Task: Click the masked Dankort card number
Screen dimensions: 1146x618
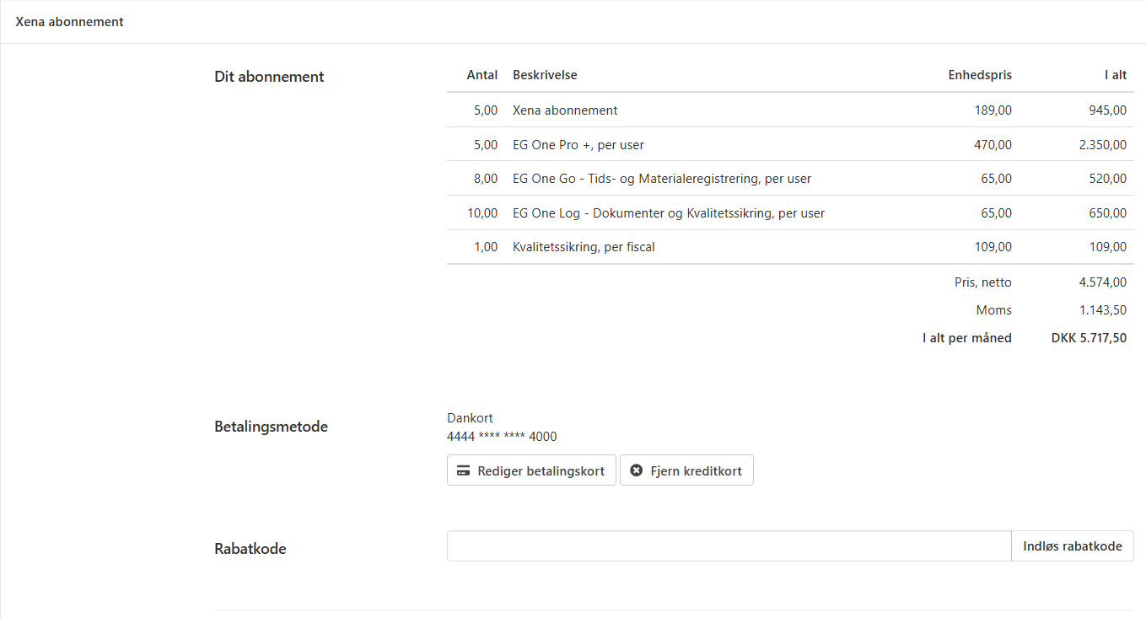Action: click(x=501, y=437)
